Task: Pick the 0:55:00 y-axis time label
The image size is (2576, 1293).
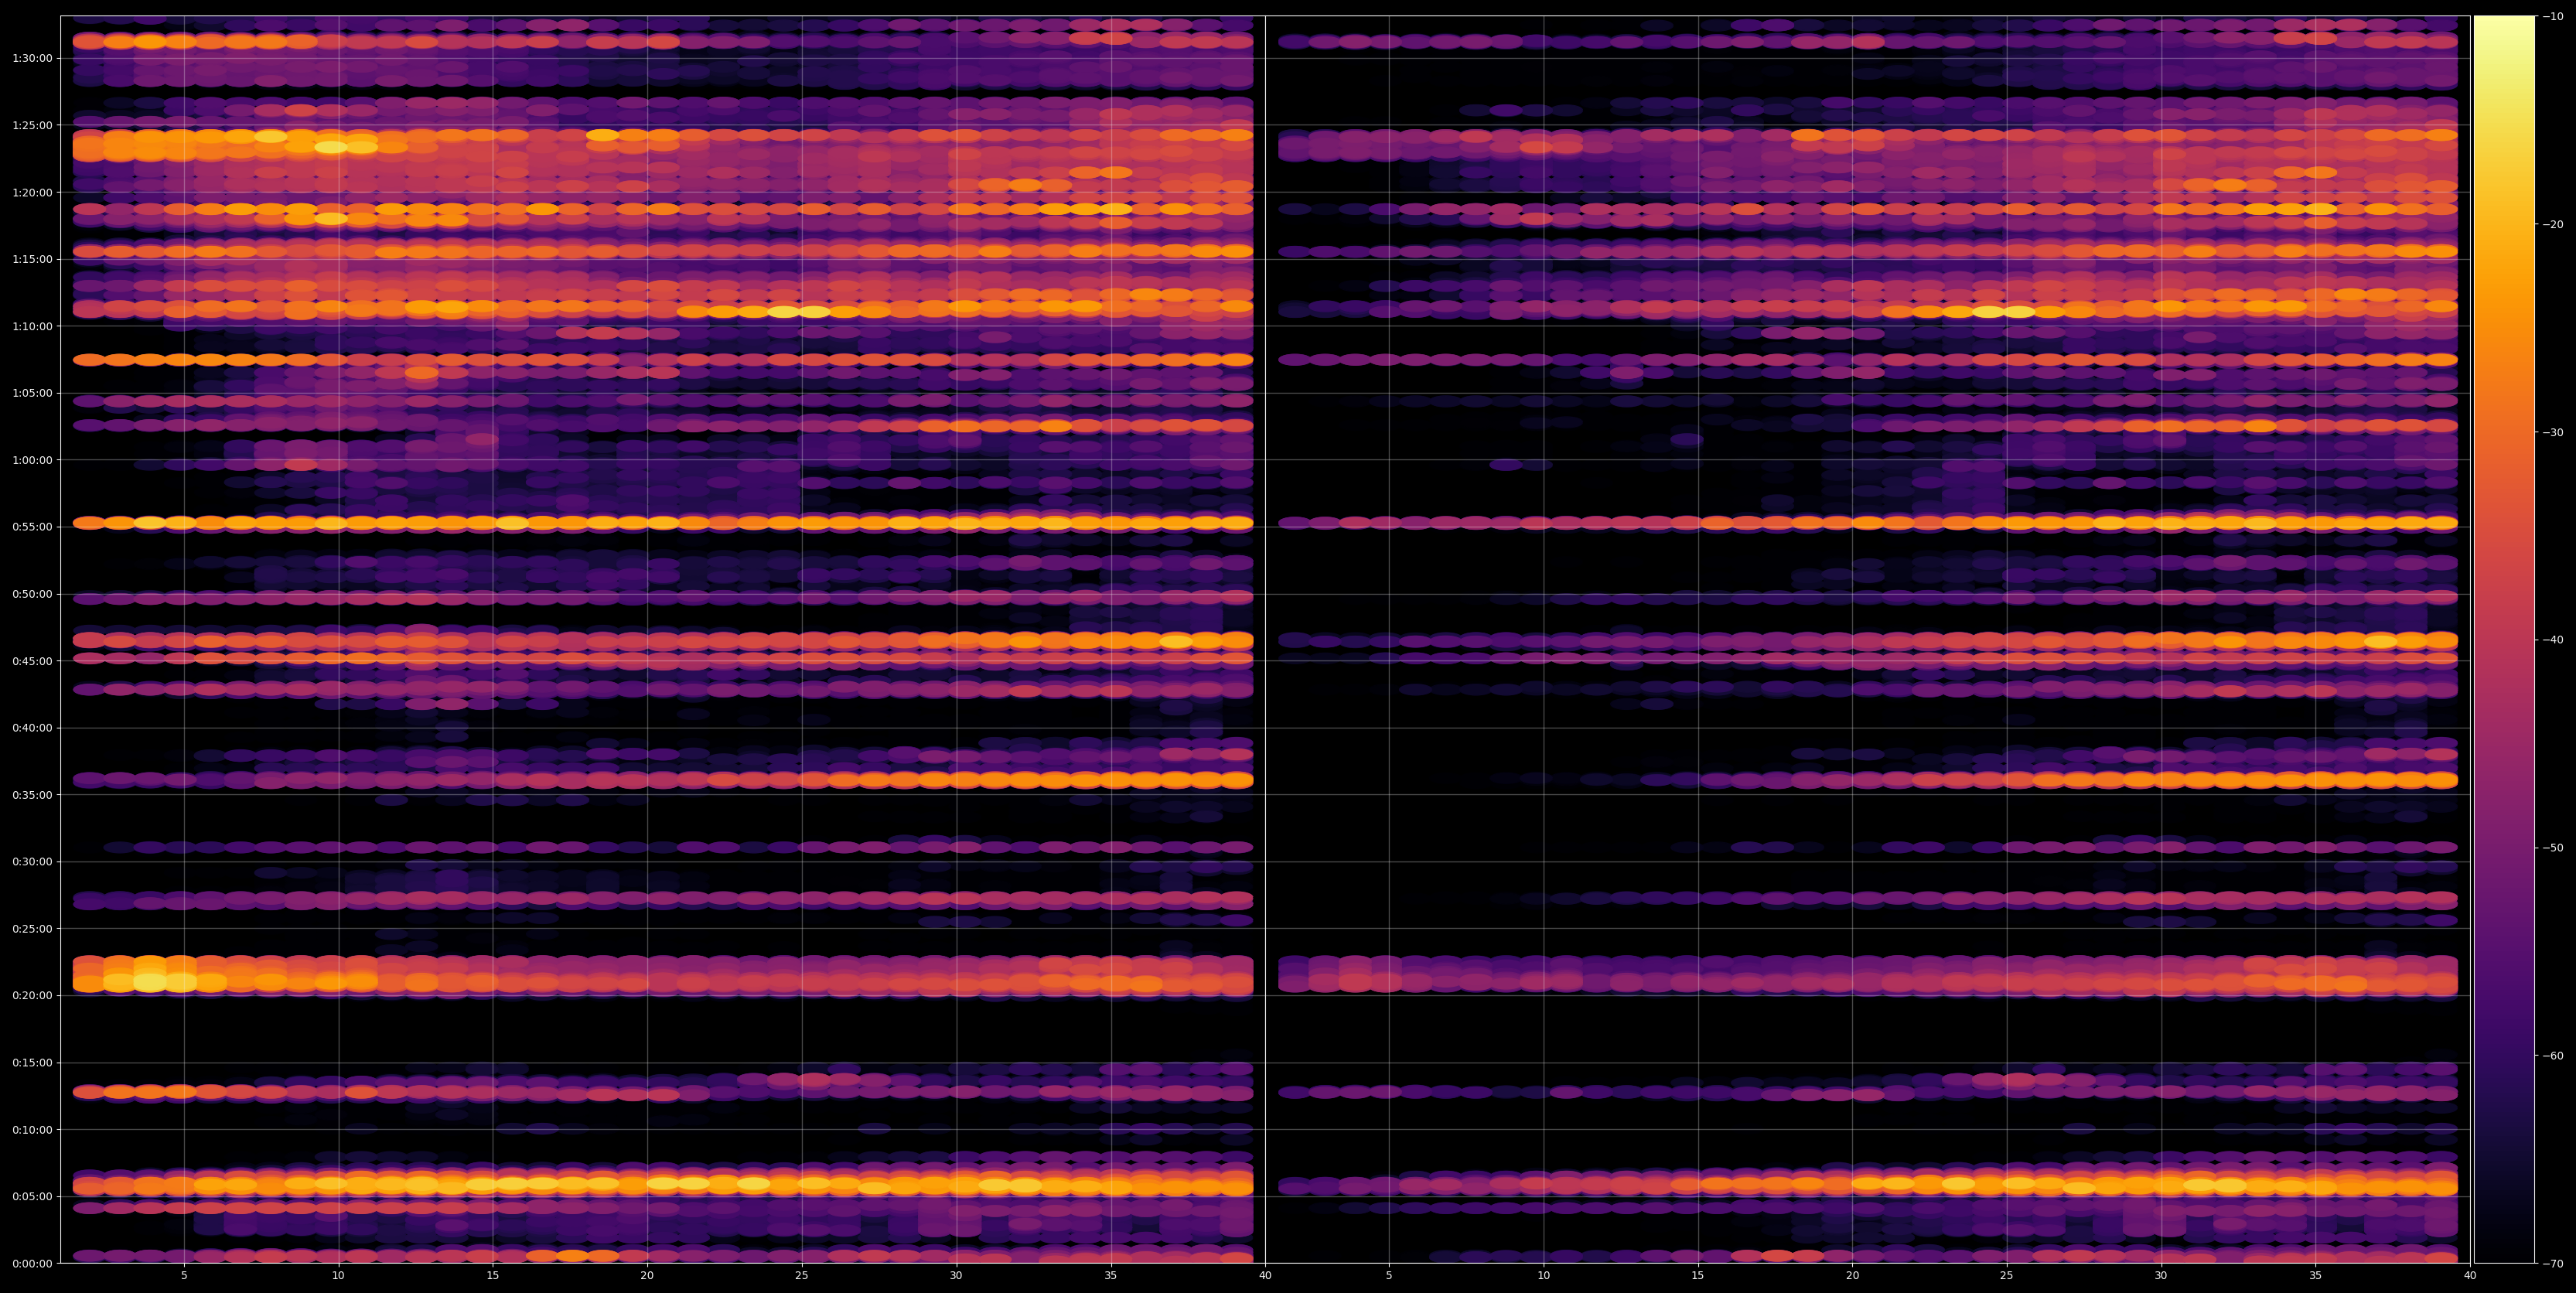Action: click(x=32, y=526)
